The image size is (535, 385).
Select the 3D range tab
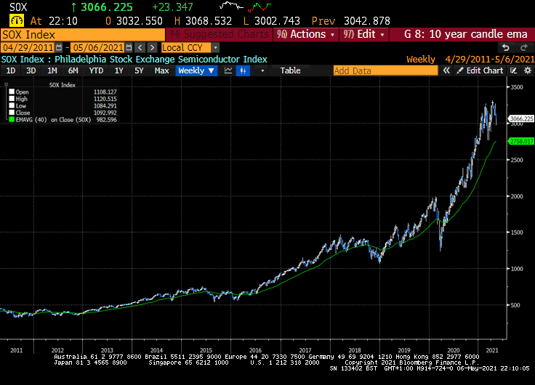[x=31, y=70]
